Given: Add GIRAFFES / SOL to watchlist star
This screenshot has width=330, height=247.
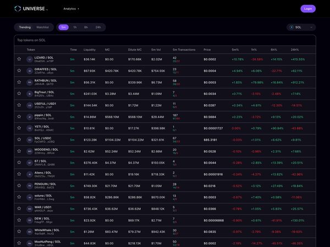Looking at the screenshot, I should (19, 71).
